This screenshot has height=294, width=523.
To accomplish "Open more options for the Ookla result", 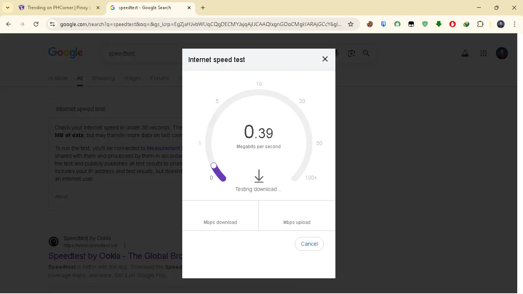I will click(x=125, y=245).
